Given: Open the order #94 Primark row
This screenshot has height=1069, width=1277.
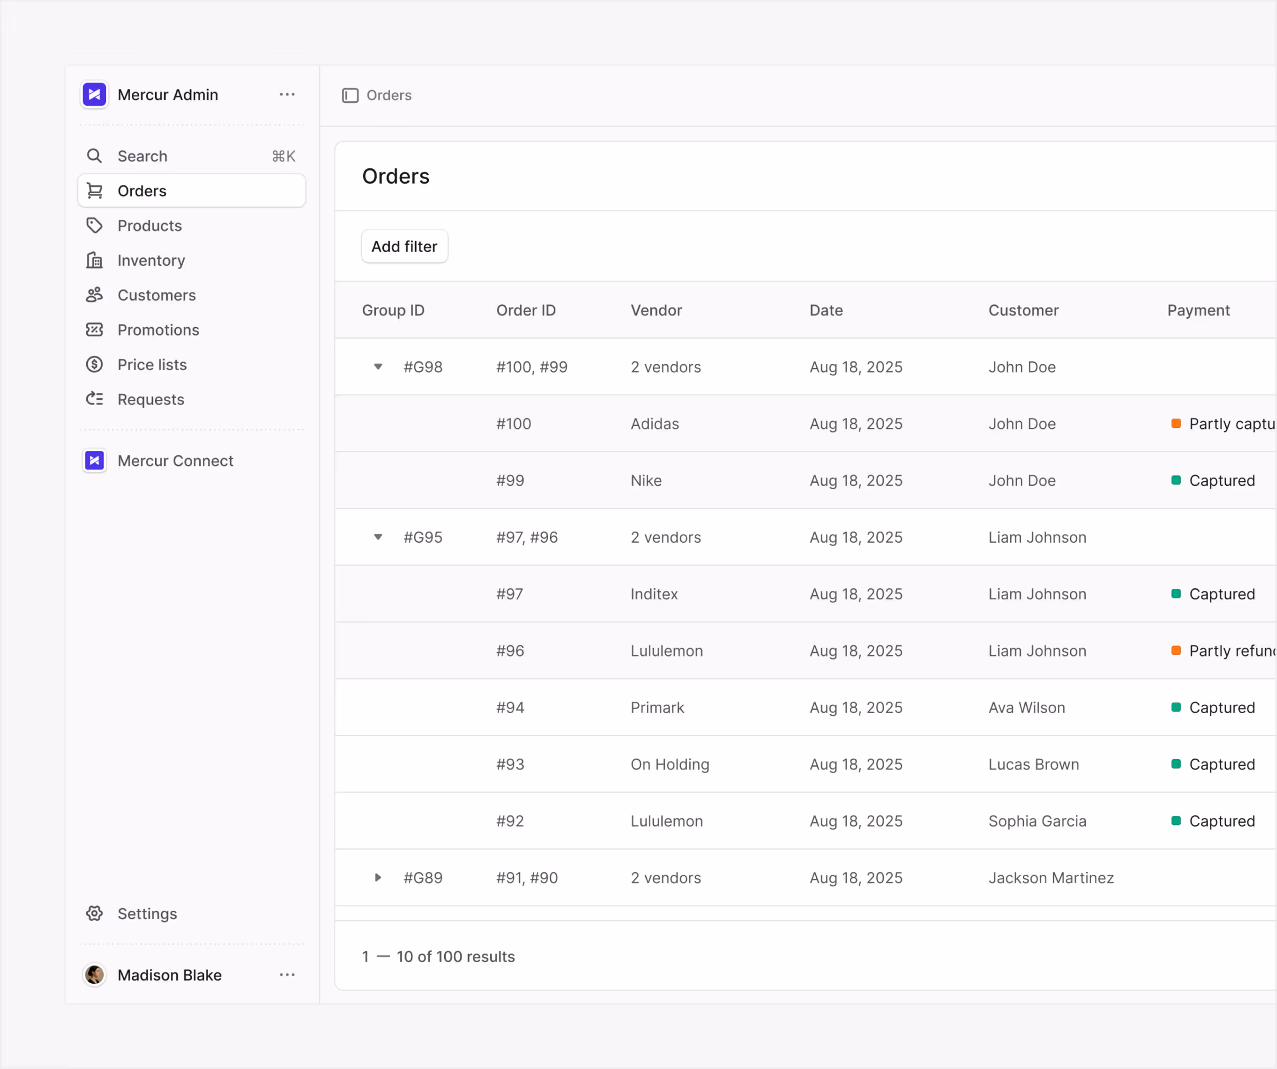Looking at the screenshot, I should [x=657, y=707].
